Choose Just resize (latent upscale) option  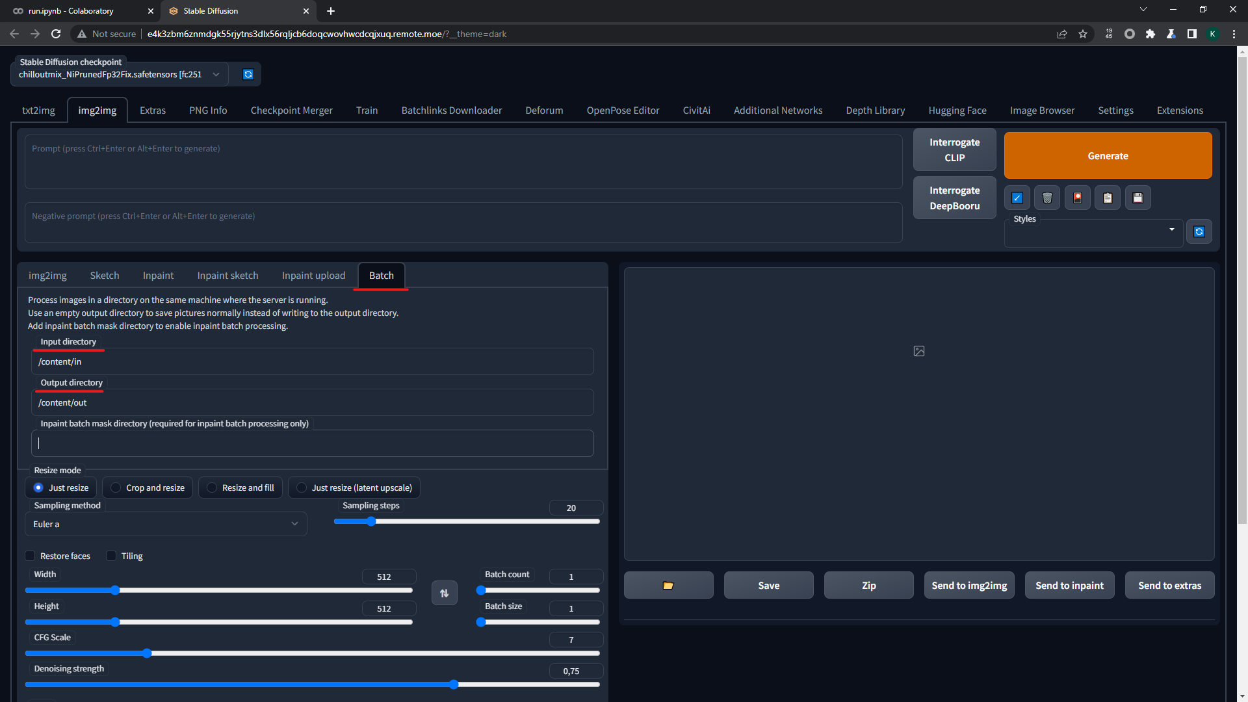pyautogui.click(x=301, y=487)
